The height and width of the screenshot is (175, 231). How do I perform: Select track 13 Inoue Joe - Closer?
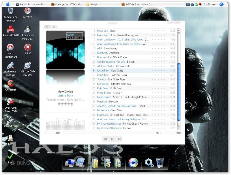[x=133, y=31]
